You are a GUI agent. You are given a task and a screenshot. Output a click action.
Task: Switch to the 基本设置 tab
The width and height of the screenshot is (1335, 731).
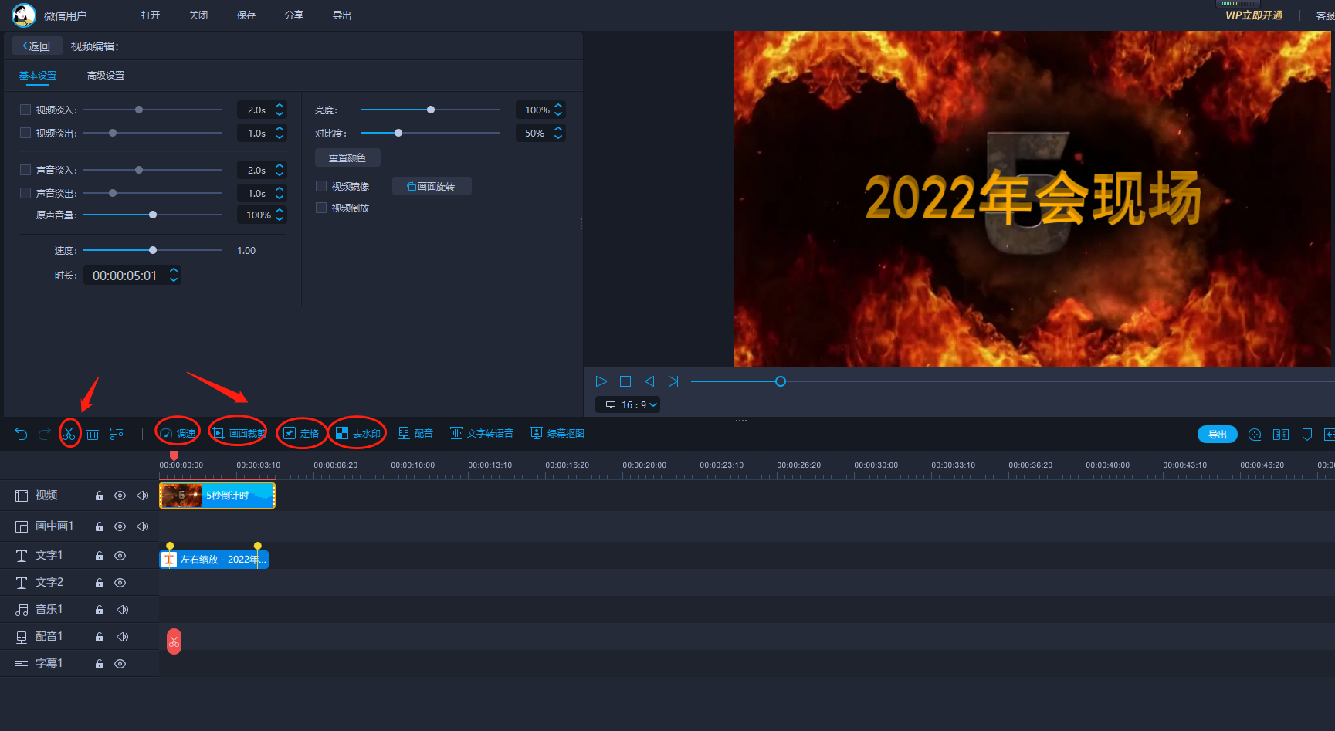pyautogui.click(x=38, y=75)
